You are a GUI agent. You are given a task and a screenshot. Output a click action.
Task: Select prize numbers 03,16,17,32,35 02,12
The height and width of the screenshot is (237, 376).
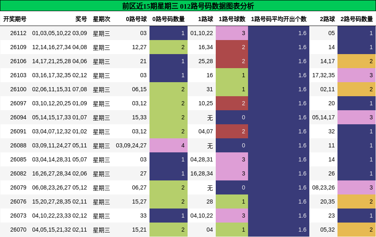click(x=60, y=75)
